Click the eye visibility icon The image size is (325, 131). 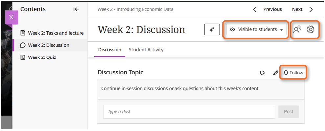click(x=233, y=29)
